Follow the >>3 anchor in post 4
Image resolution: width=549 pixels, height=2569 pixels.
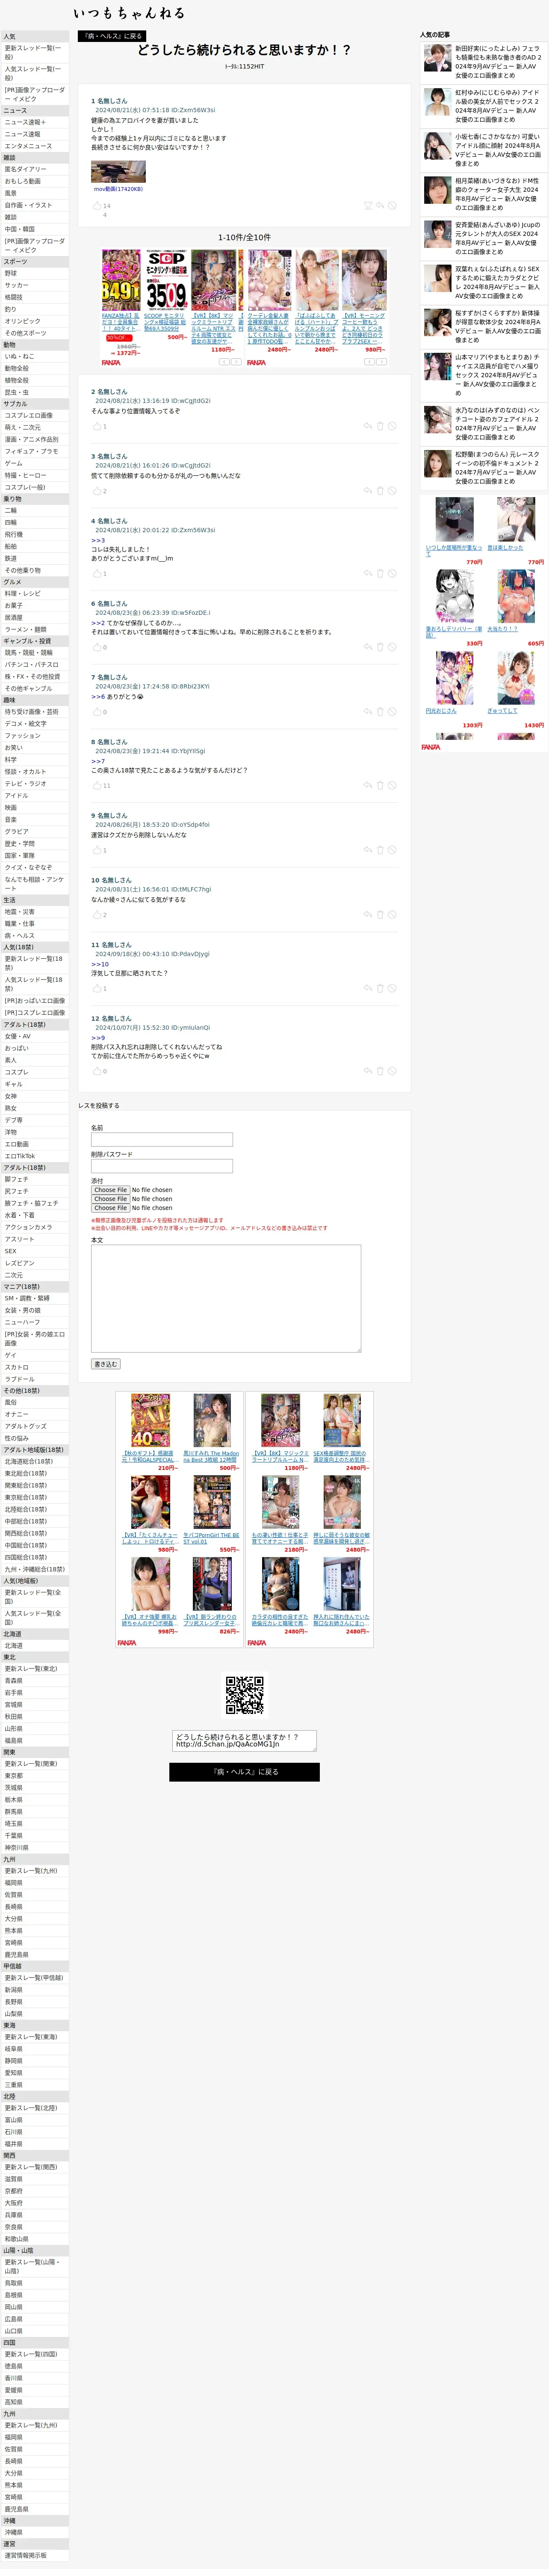[97, 540]
